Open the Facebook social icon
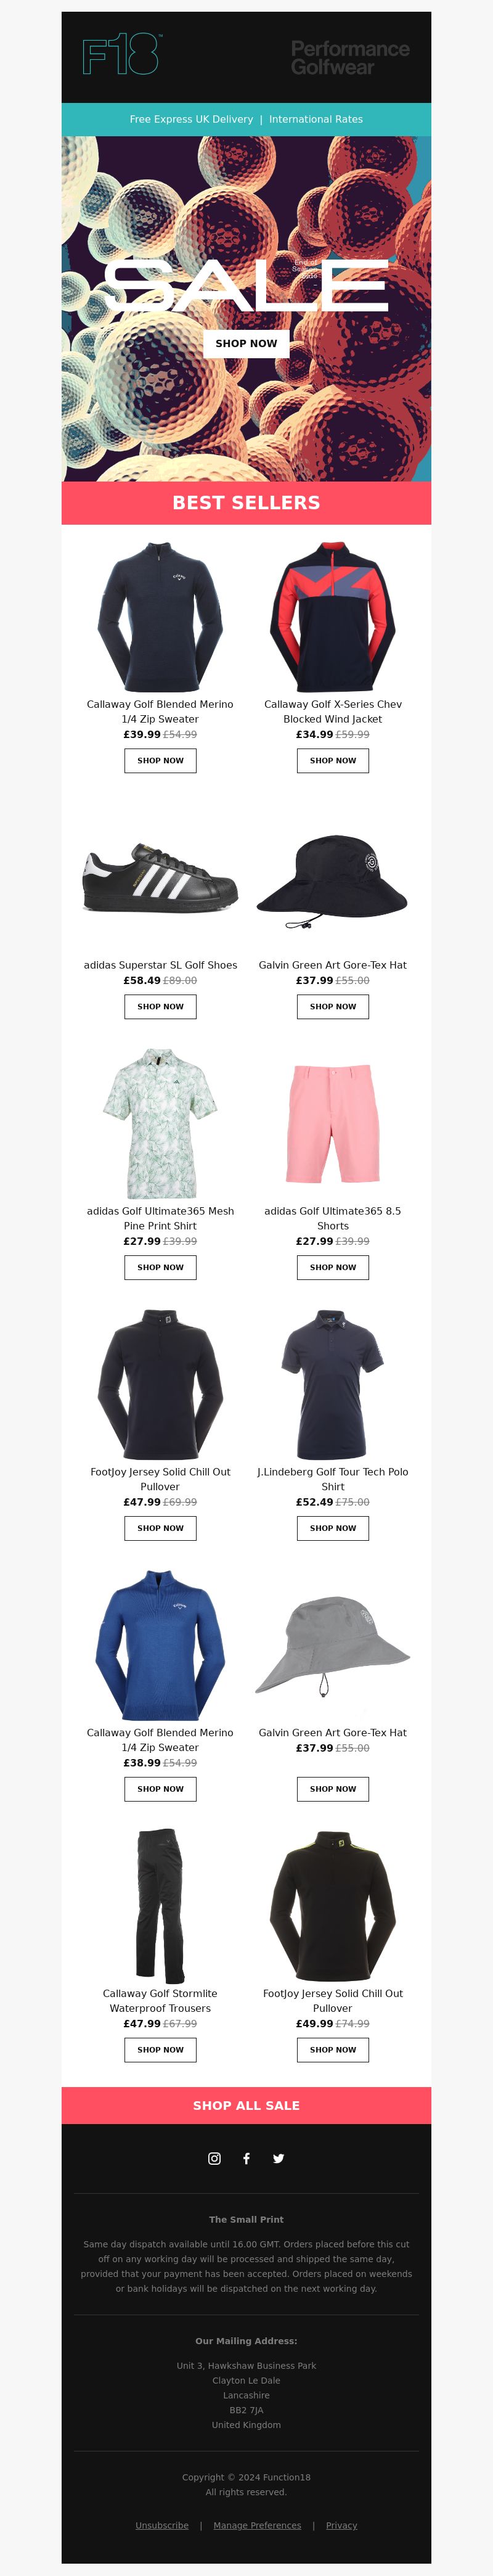 coord(246,2158)
